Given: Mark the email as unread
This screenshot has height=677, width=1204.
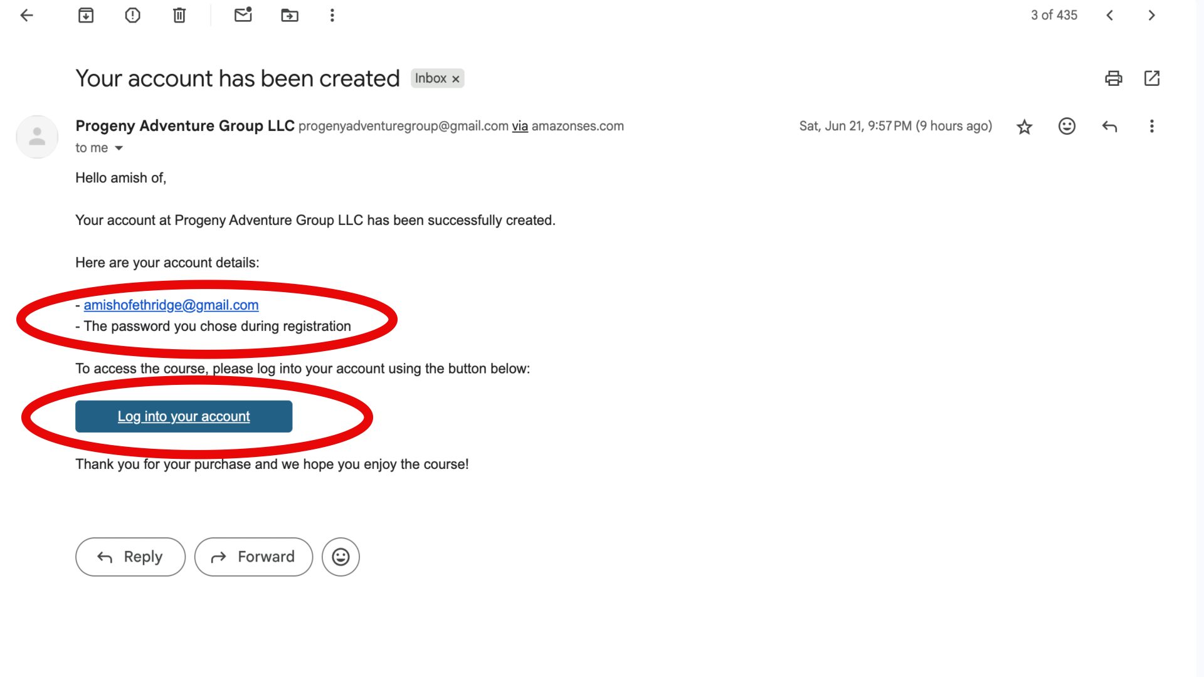Looking at the screenshot, I should 243,14.
